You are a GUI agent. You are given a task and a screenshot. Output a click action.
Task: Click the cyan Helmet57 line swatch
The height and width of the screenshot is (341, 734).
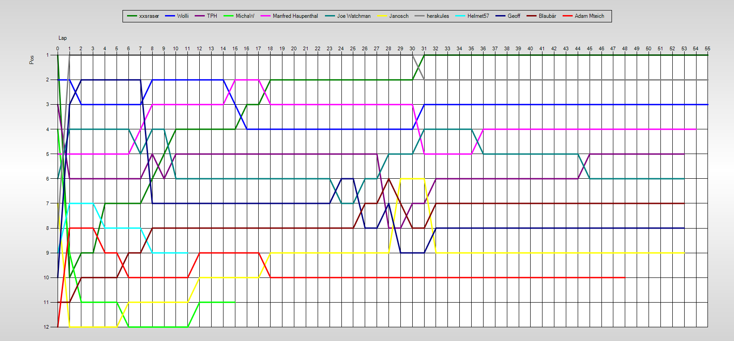click(461, 16)
